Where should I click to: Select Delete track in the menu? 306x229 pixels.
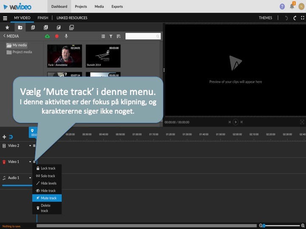point(47,208)
